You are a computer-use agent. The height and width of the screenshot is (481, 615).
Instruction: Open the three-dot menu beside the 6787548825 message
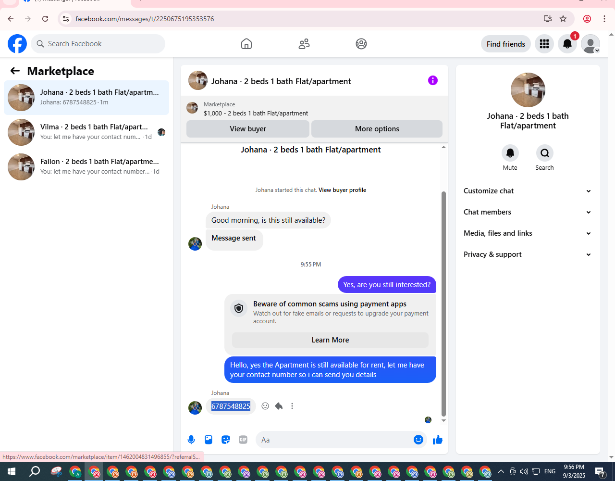[x=292, y=406]
